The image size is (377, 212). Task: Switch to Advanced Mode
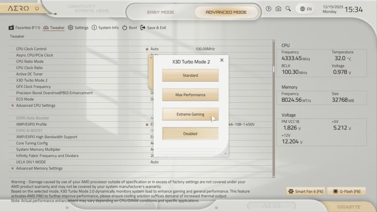[226, 12]
